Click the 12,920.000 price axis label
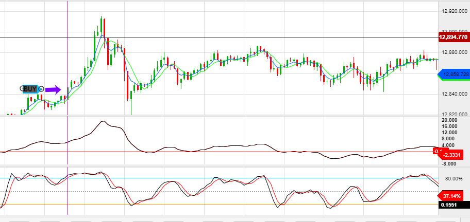 point(455,10)
